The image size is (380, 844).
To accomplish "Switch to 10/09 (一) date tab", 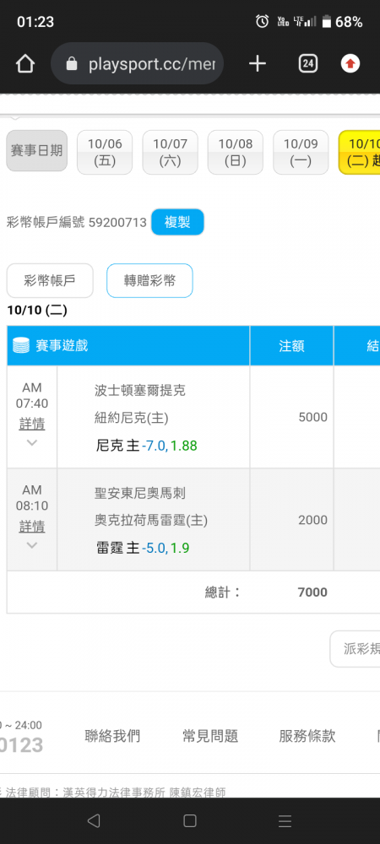I will [301, 152].
